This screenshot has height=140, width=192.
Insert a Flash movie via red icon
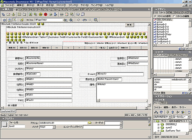(46, 14)
